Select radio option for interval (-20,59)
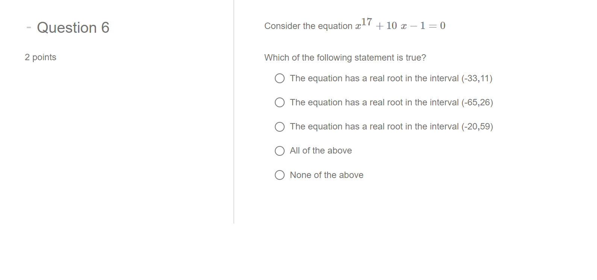The width and height of the screenshot is (597, 280). [x=280, y=126]
